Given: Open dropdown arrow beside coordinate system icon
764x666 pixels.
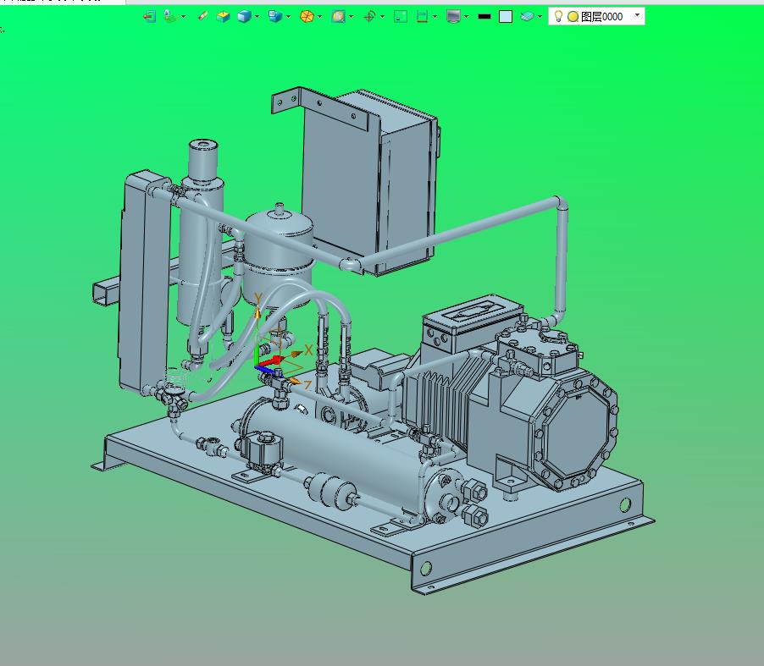Looking at the screenshot, I should pos(184,17).
